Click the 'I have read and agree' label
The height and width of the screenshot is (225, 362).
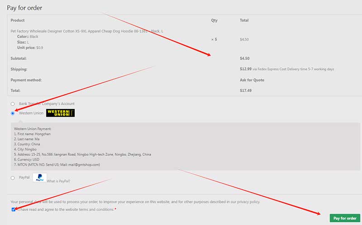[x=65, y=210]
